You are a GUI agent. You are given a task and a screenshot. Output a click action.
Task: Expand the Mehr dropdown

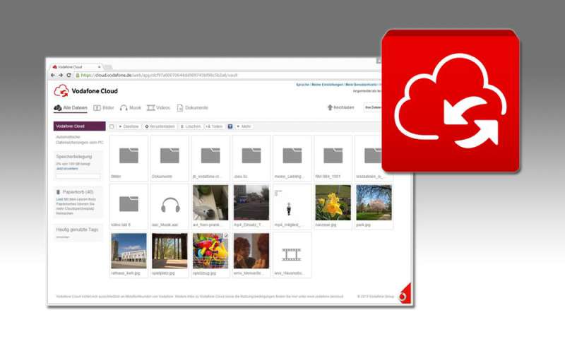[244, 126]
